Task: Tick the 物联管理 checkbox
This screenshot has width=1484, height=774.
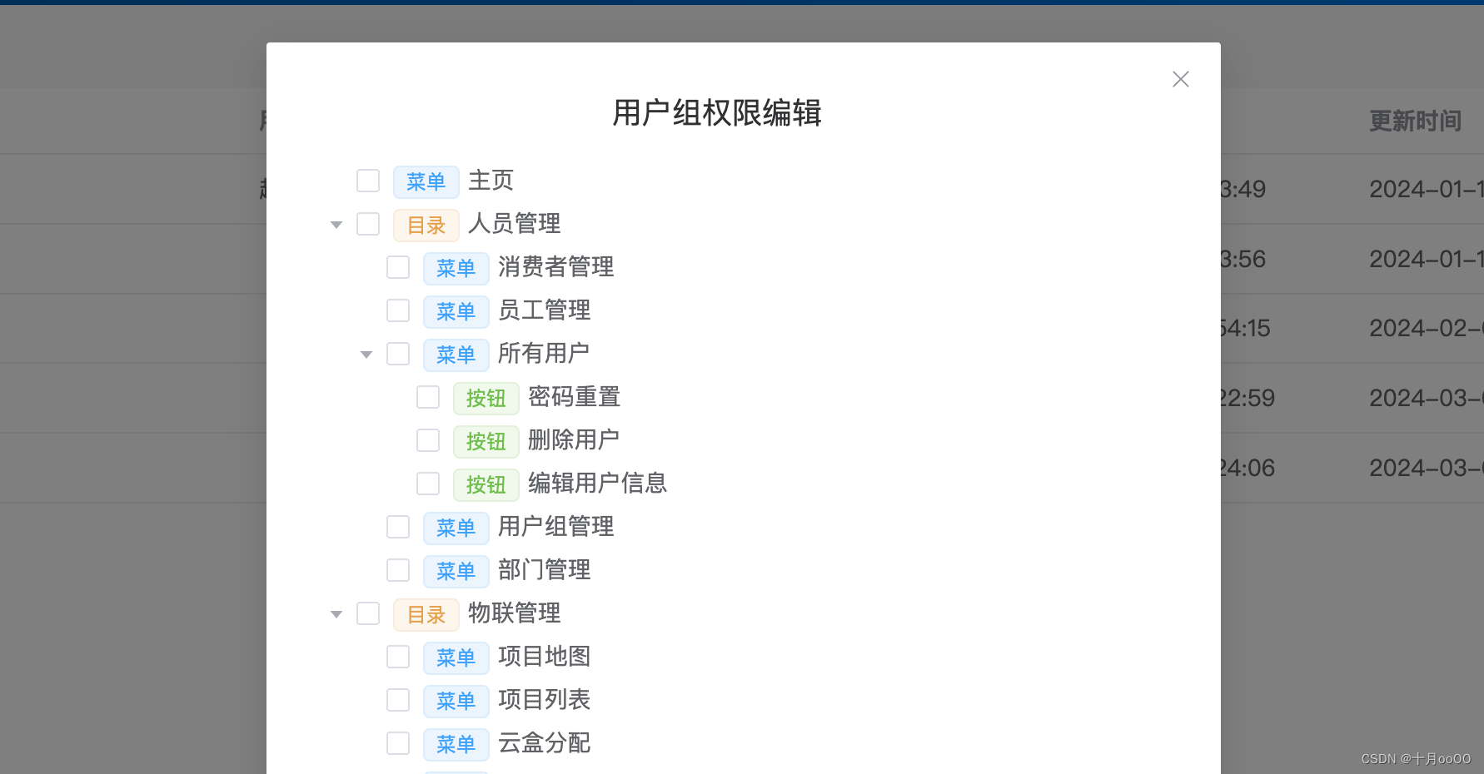Action: 368,613
